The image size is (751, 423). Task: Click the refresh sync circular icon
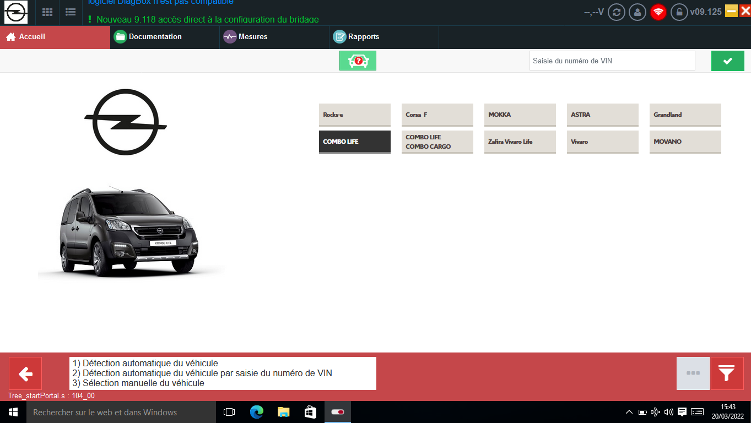(617, 12)
